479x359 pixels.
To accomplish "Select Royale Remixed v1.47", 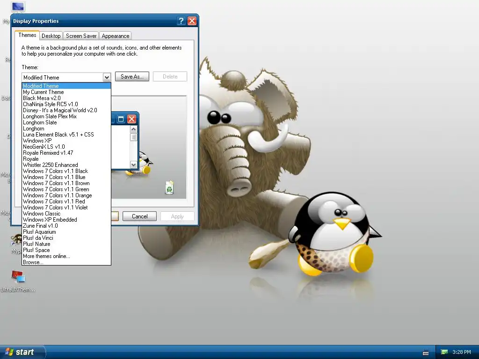I will (x=66, y=153).
